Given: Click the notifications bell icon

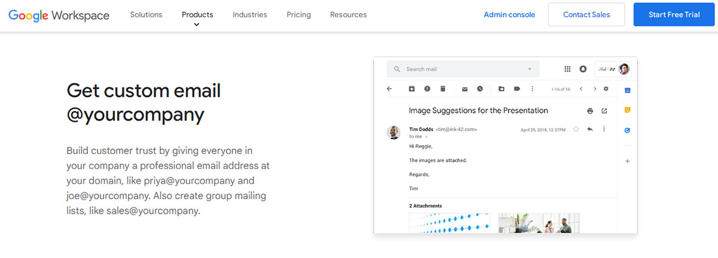Looking at the screenshot, I should (583, 69).
